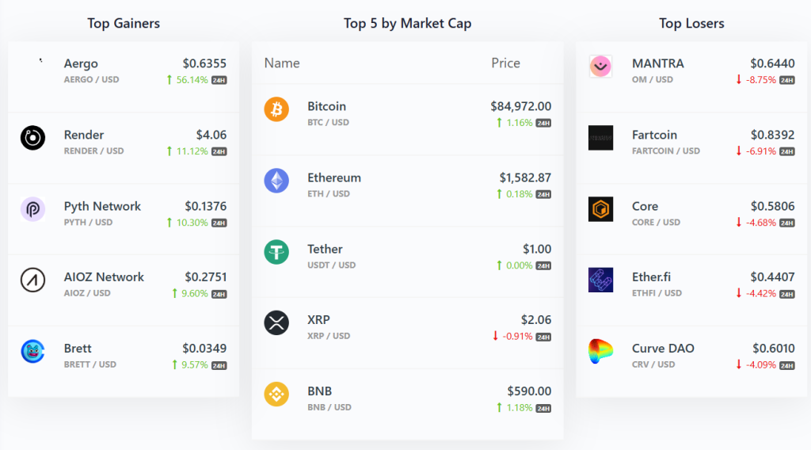The width and height of the screenshot is (811, 450).
Task: Open the Fartcoin name link
Action: click(x=654, y=135)
